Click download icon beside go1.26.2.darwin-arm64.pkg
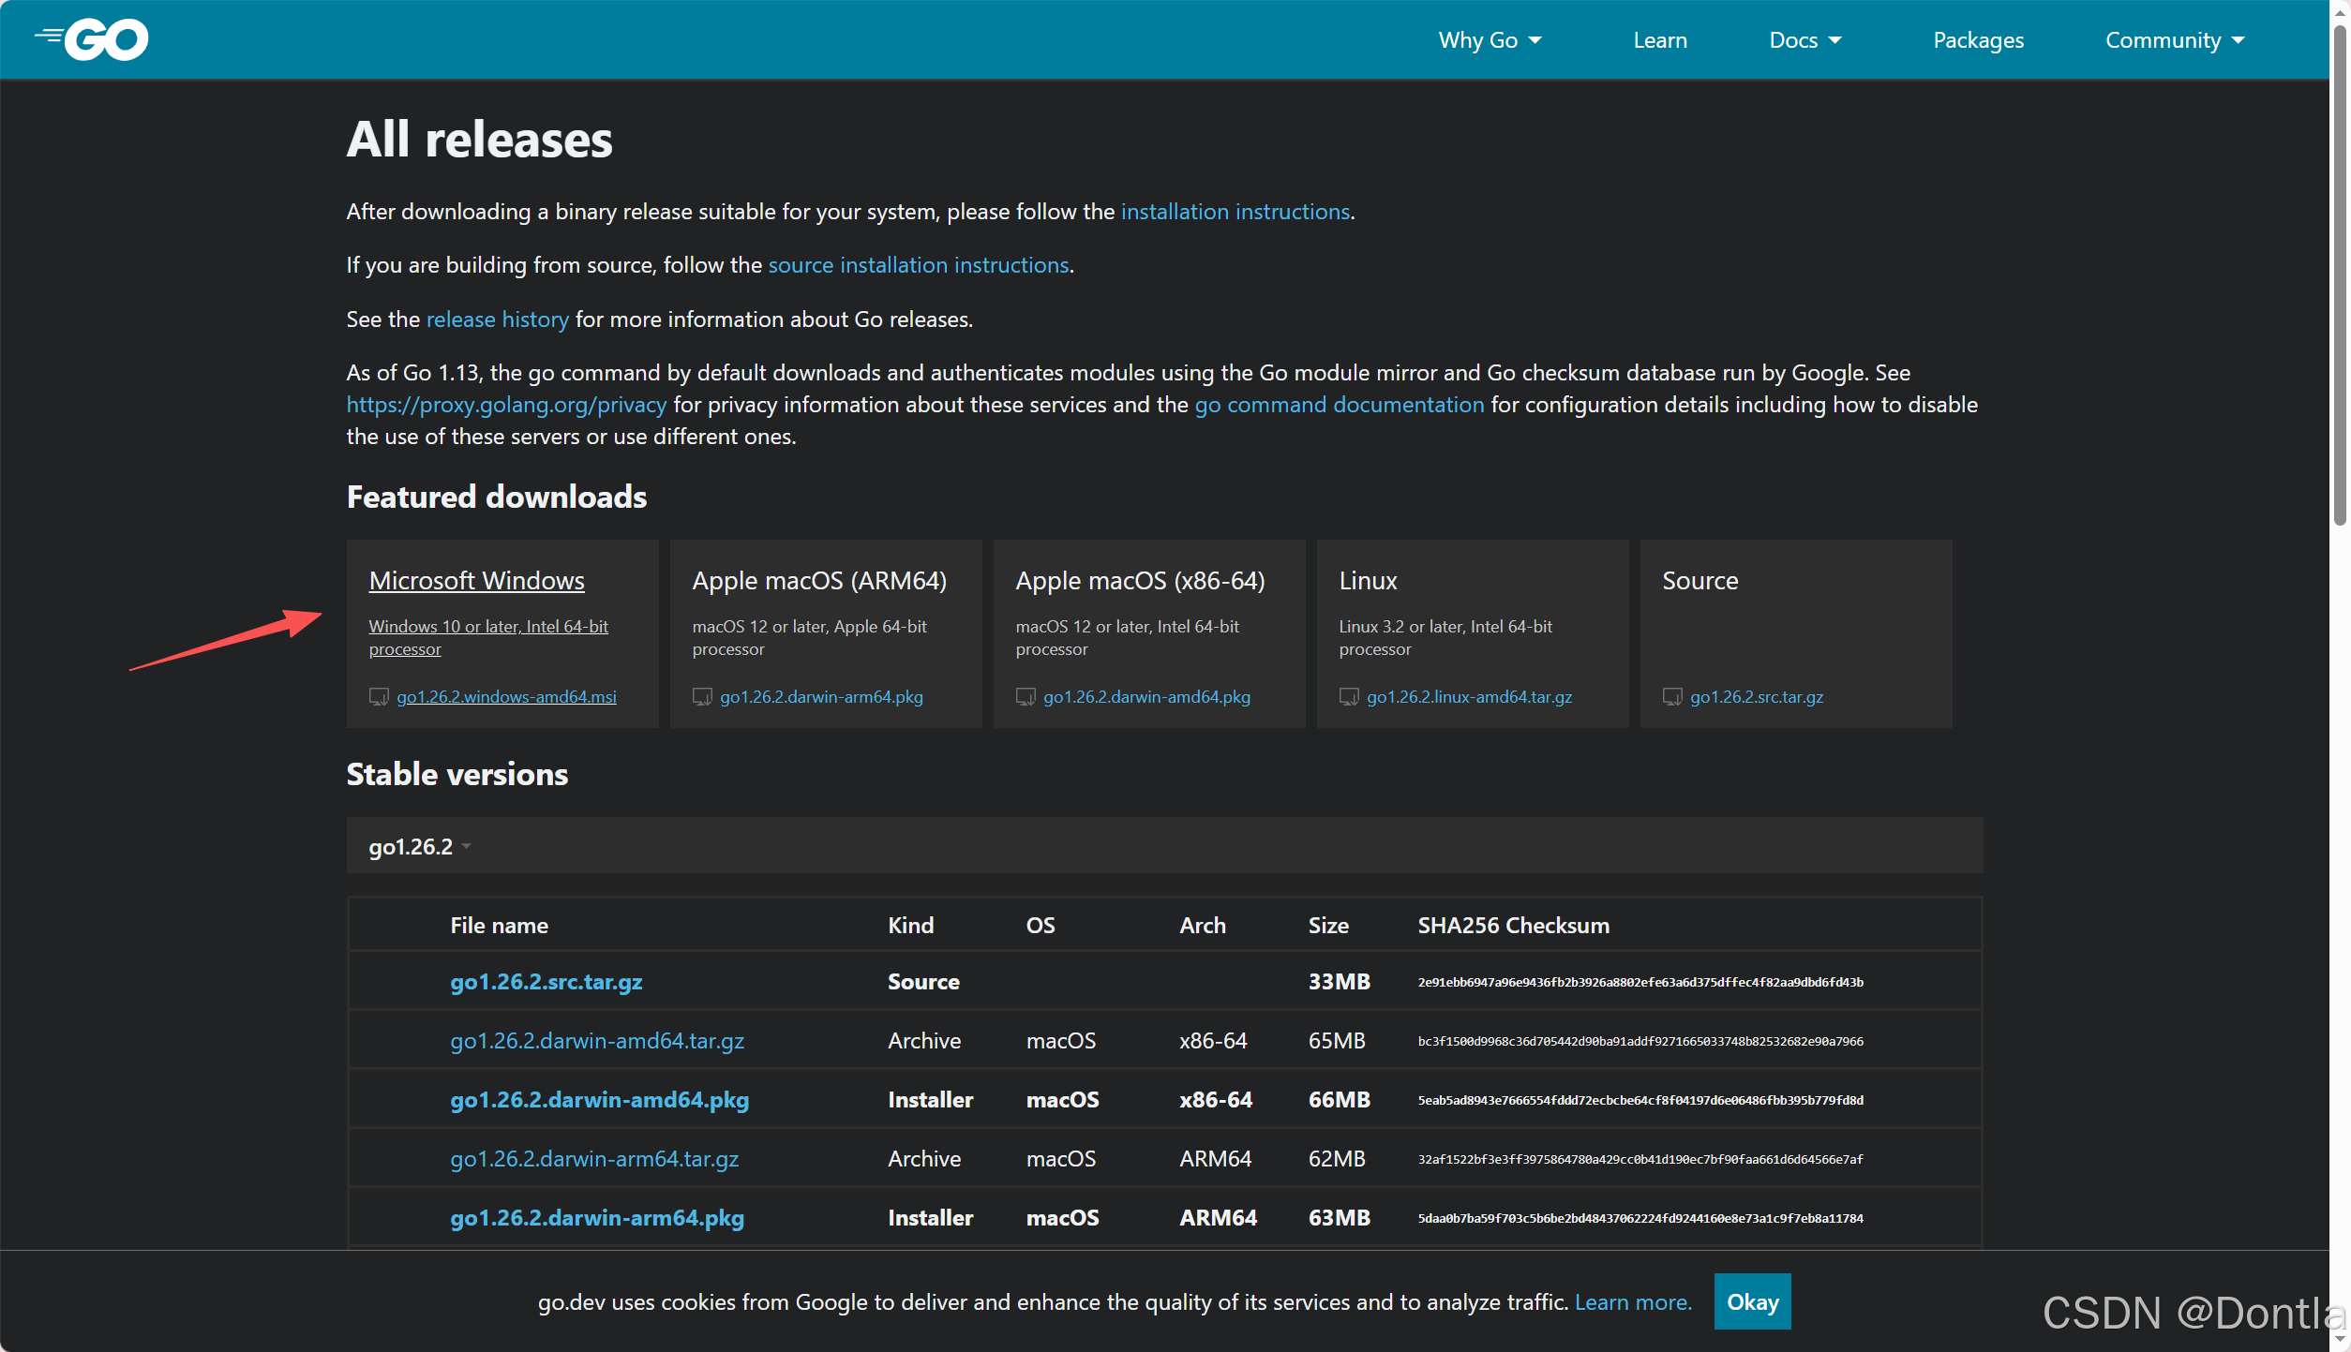This screenshot has height=1352, width=2351. (x=702, y=697)
